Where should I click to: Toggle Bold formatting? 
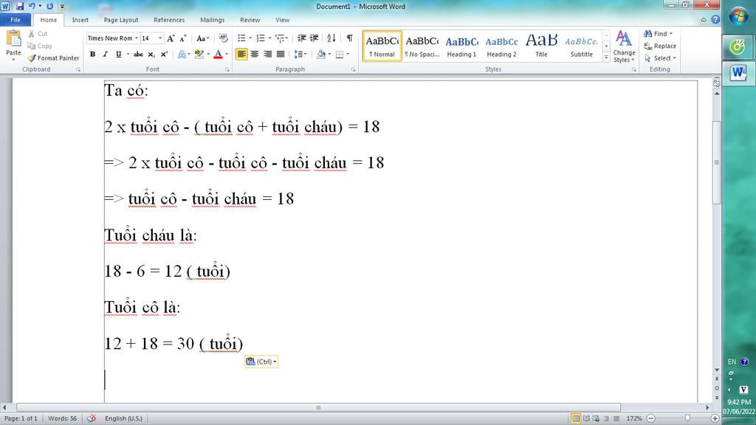coord(92,55)
